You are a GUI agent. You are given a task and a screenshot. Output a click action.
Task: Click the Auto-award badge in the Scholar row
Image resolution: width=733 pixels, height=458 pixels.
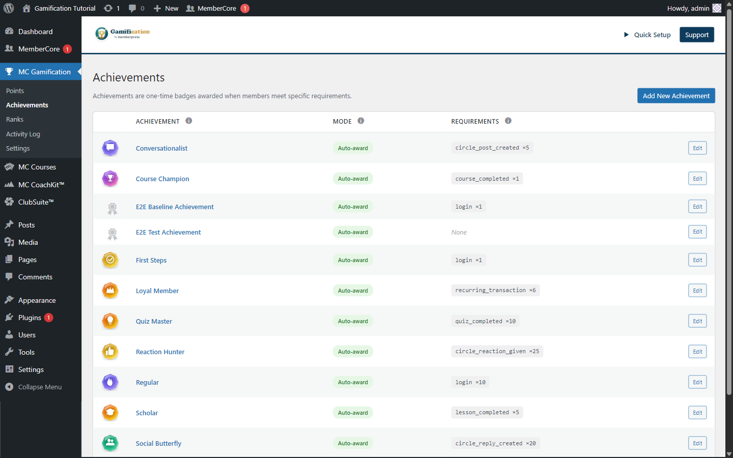click(x=353, y=413)
